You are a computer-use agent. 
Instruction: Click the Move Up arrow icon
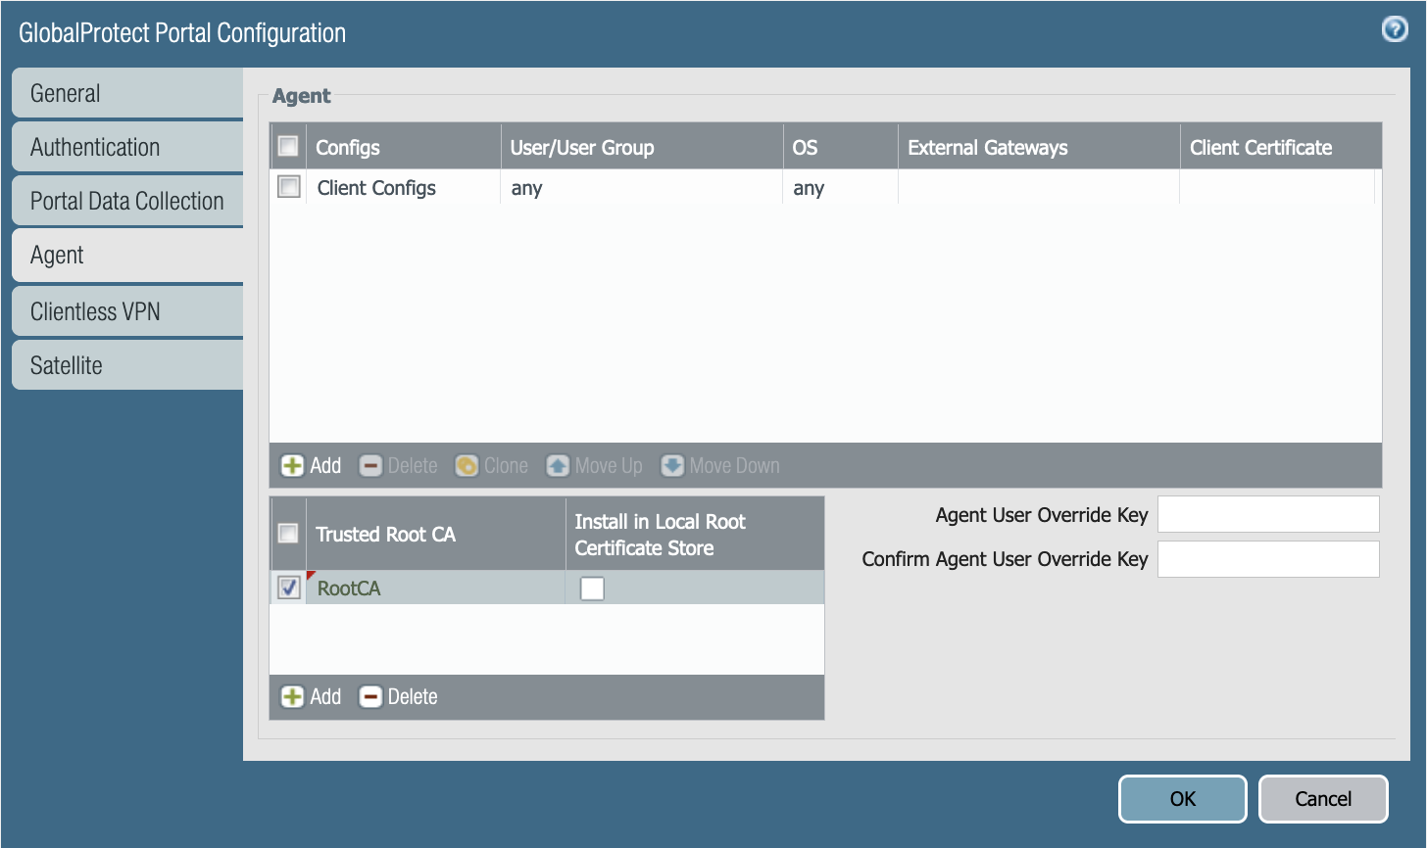(x=558, y=466)
